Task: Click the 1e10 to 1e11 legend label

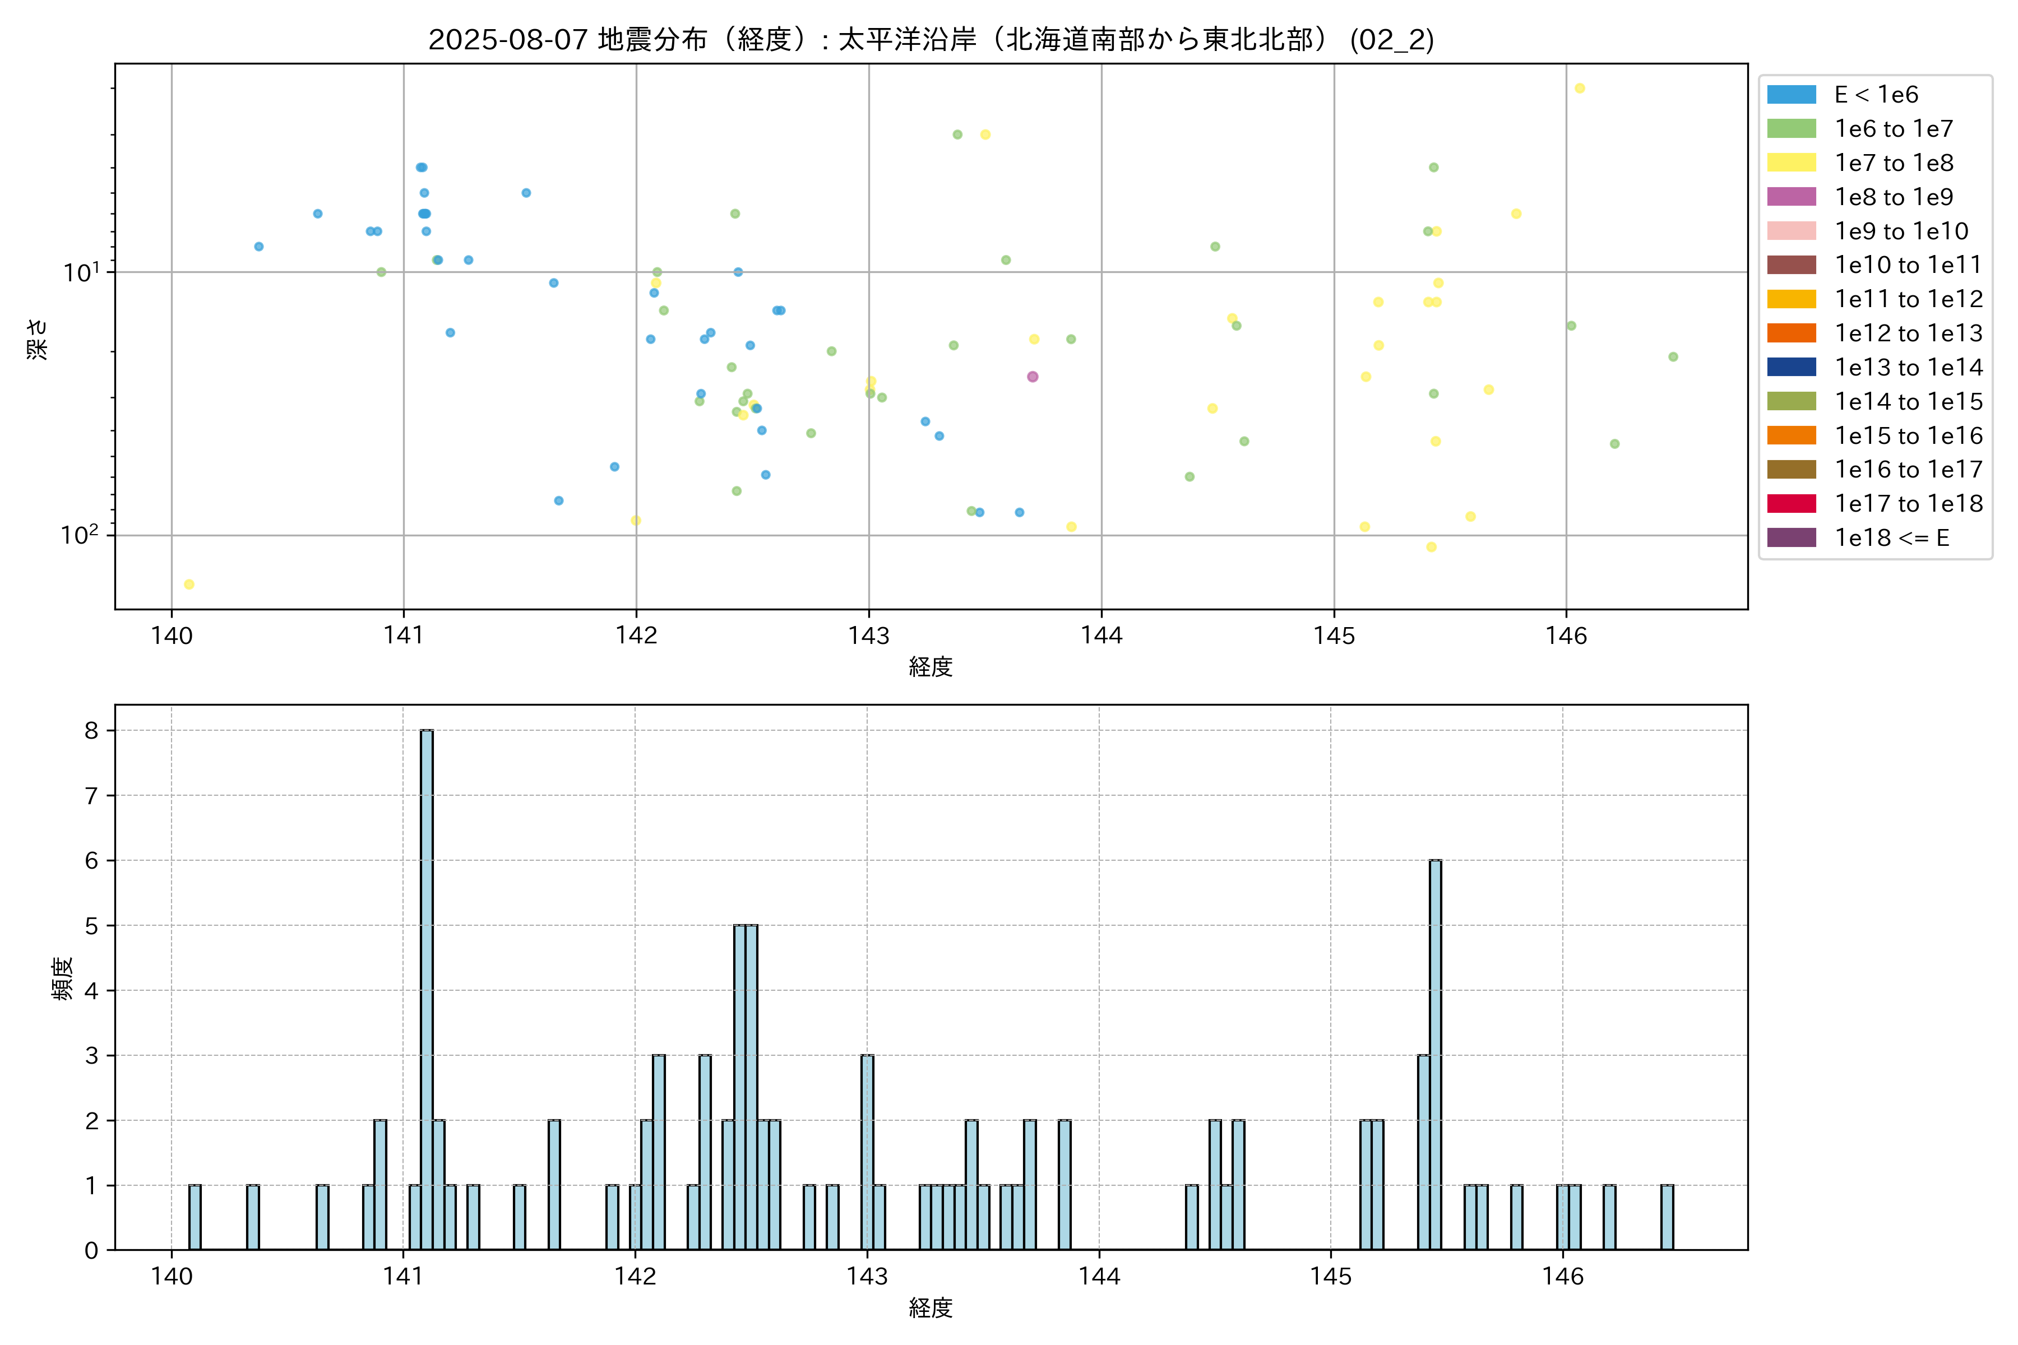Action: point(1908,265)
